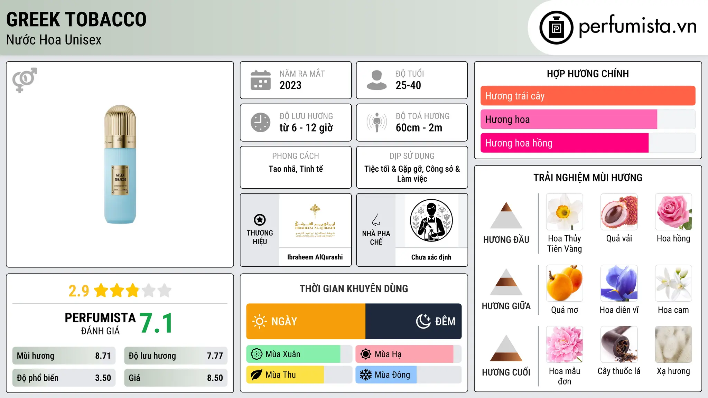708x398 pixels.
Task: Click the Ibraheem AlQurashi brand name
Action: point(315,257)
